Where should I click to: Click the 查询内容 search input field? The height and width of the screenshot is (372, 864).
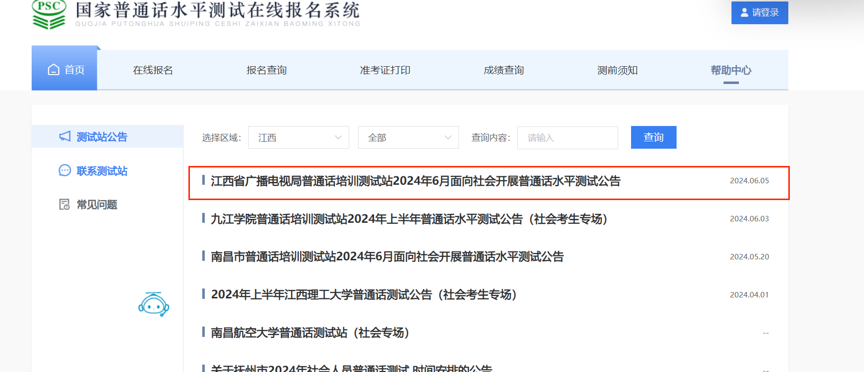point(567,138)
